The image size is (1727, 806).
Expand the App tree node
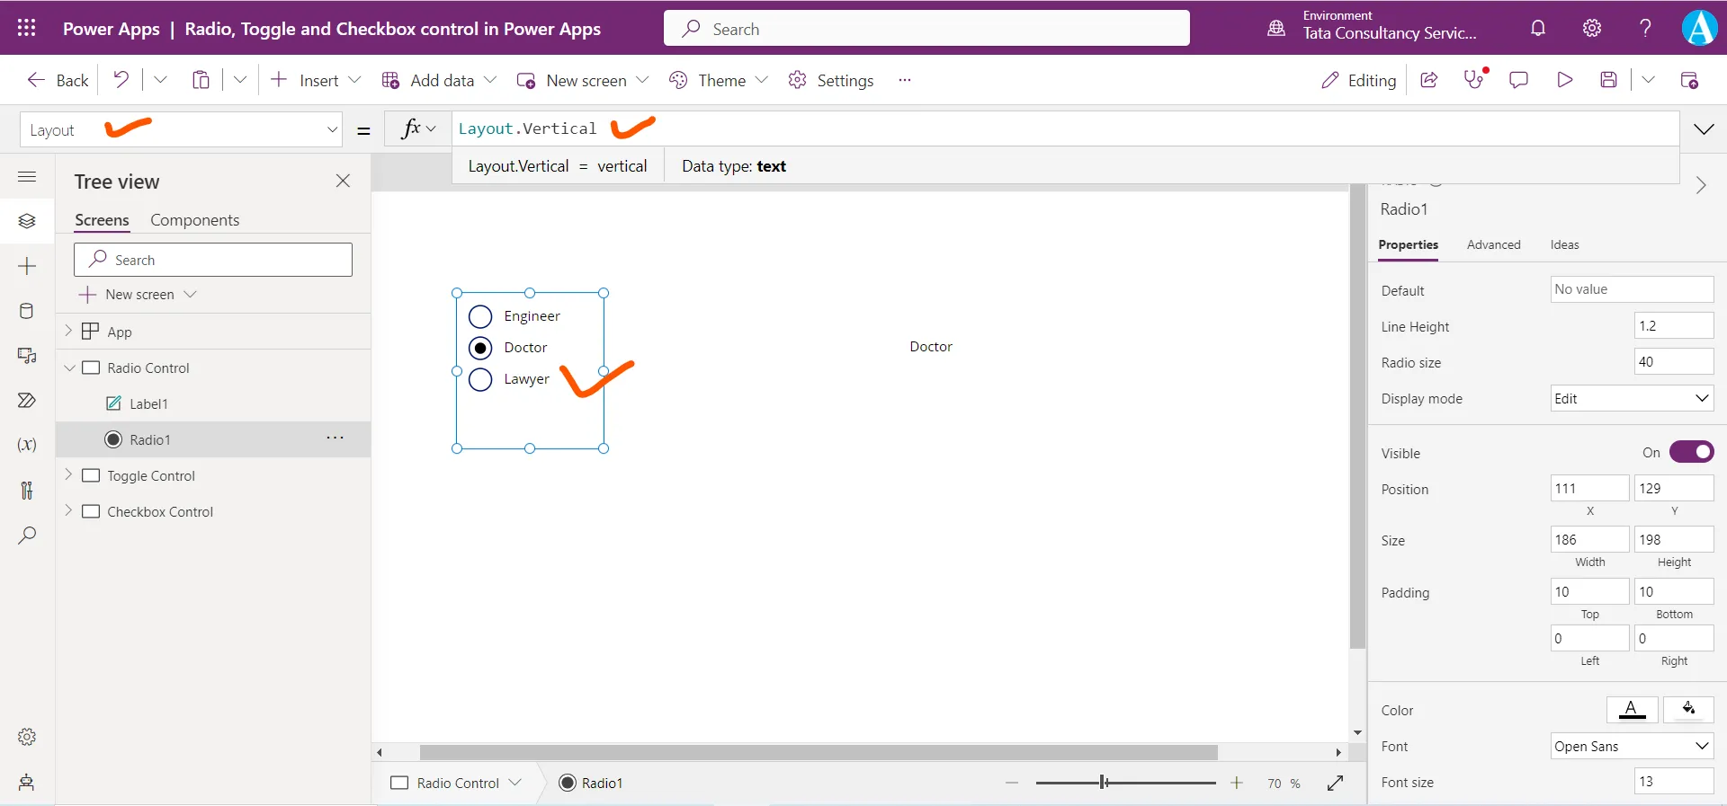click(68, 331)
